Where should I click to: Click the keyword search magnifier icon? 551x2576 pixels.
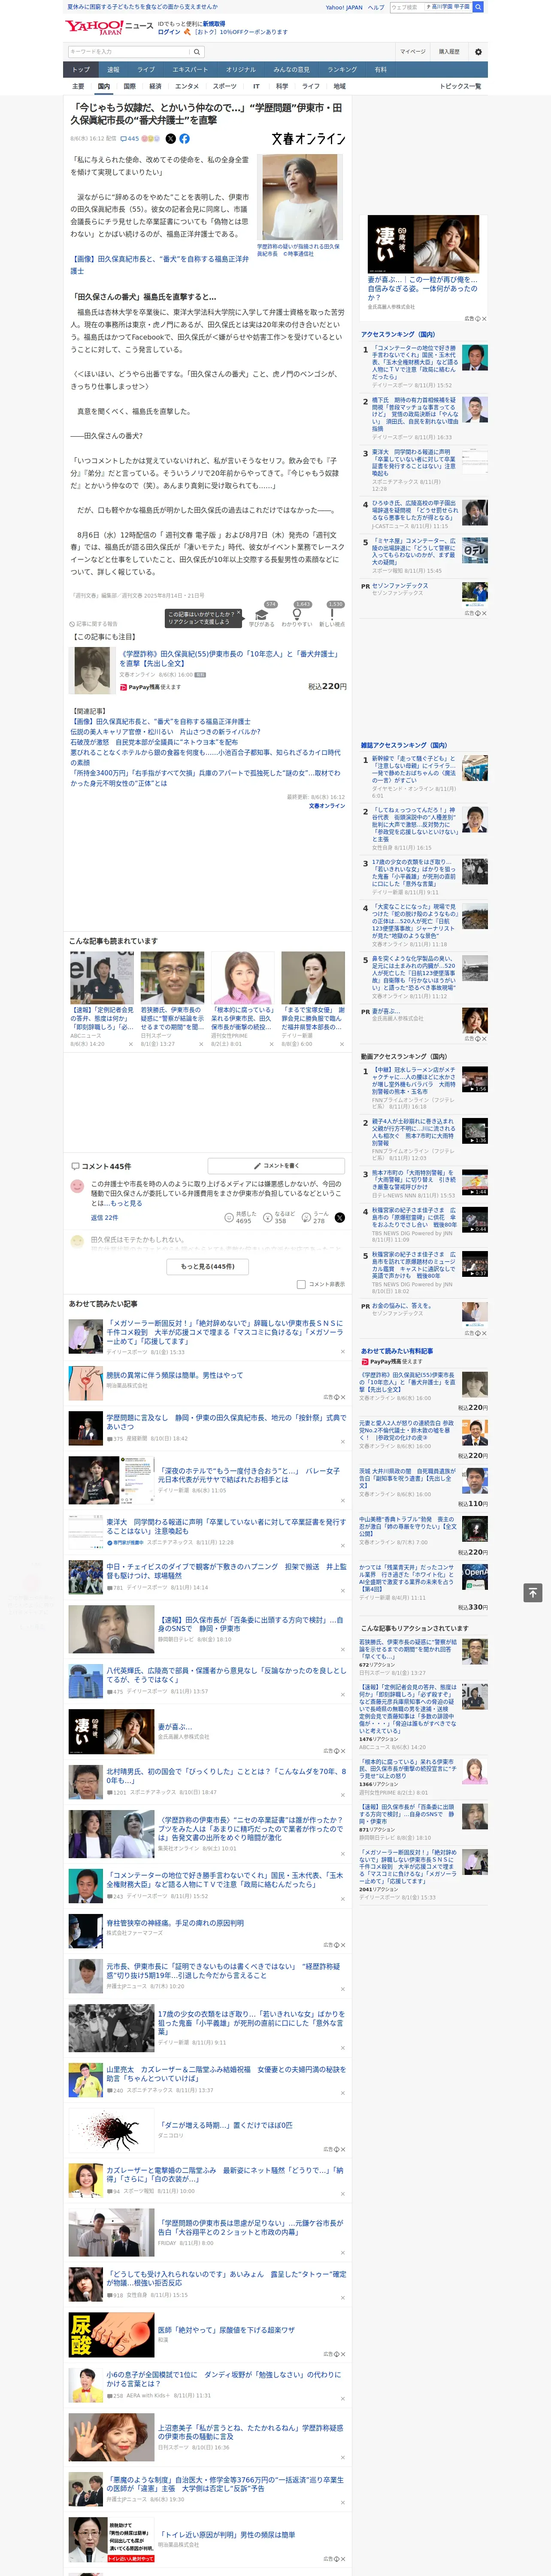pos(196,52)
